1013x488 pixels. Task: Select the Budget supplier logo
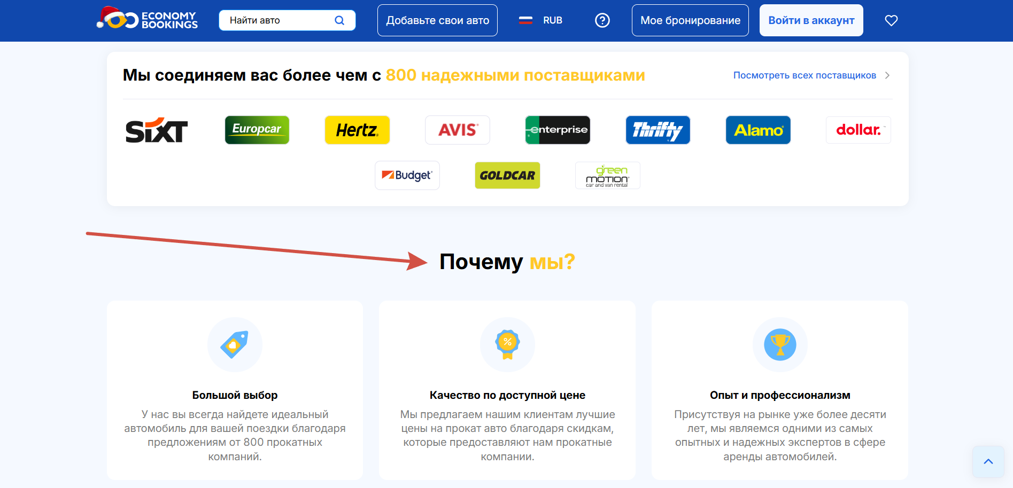[407, 175]
